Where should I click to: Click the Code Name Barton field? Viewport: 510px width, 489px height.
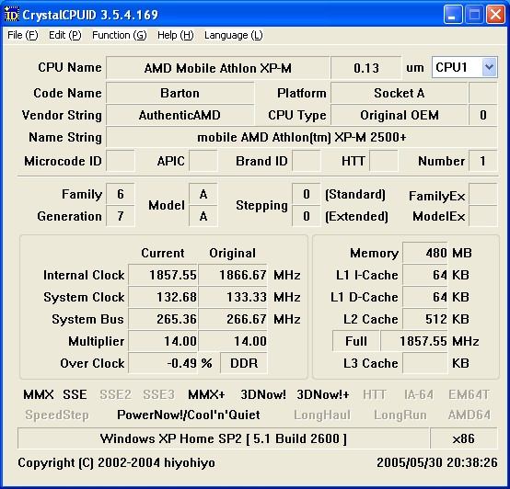coord(180,93)
